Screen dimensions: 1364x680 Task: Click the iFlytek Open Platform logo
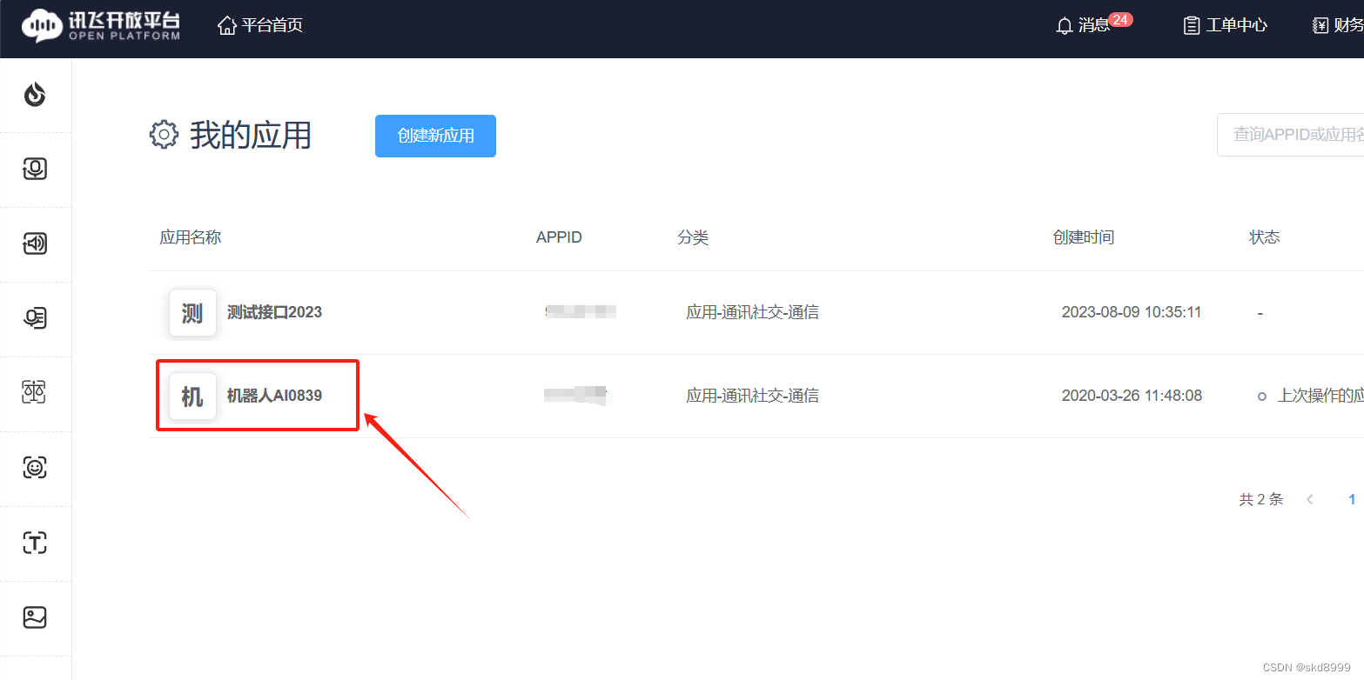click(101, 25)
